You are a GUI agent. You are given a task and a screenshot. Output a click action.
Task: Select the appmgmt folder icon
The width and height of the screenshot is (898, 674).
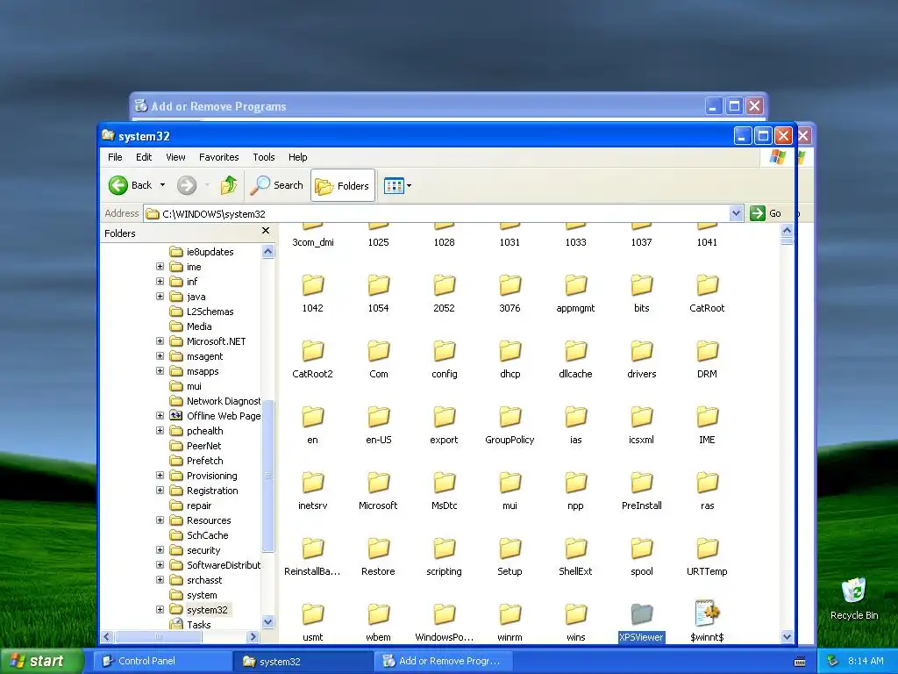pos(575,286)
